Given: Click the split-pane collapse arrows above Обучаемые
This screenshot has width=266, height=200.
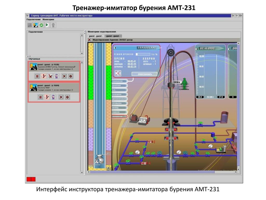Looking at the screenshot, I should (29, 56).
